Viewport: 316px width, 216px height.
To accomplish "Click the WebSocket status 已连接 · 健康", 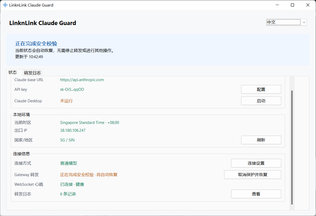I will 72,184.
